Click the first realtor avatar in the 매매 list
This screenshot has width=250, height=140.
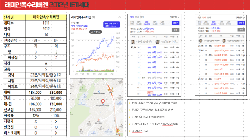pos(133,42)
